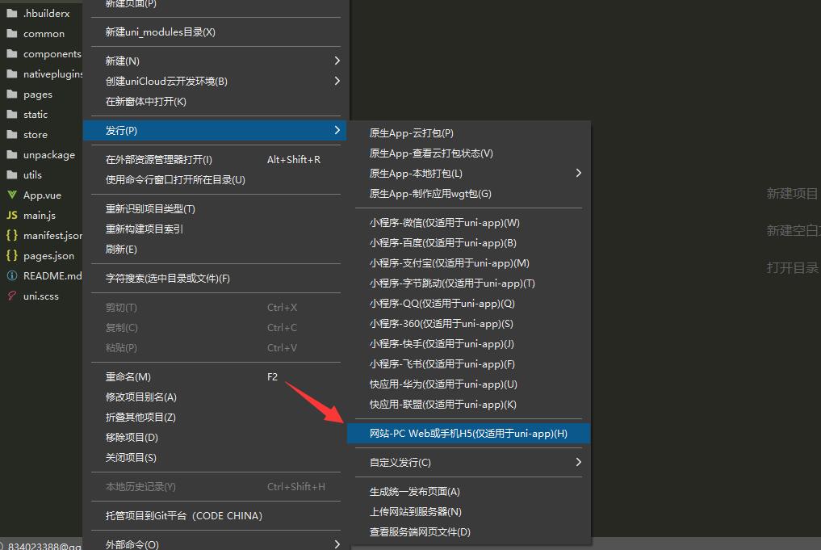This screenshot has height=550, width=821.
Task: Choose 重命名(M) from the context menu
Action: pos(128,377)
